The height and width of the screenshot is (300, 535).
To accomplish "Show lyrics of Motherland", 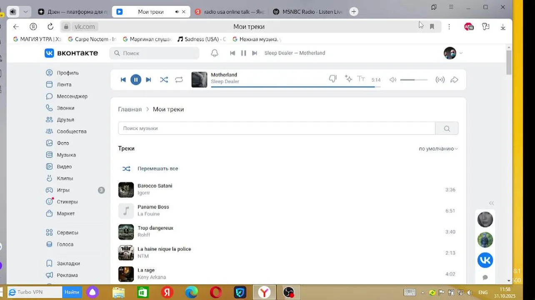I will click(361, 79).
